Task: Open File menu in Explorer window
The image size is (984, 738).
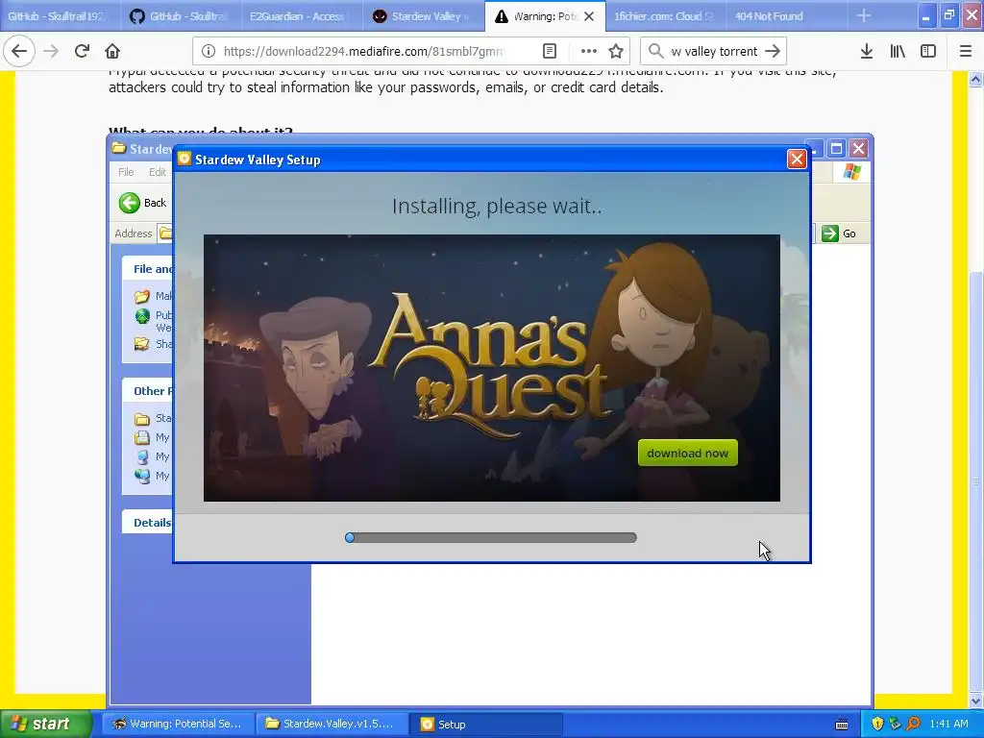Action: click(x=126, y=172)
